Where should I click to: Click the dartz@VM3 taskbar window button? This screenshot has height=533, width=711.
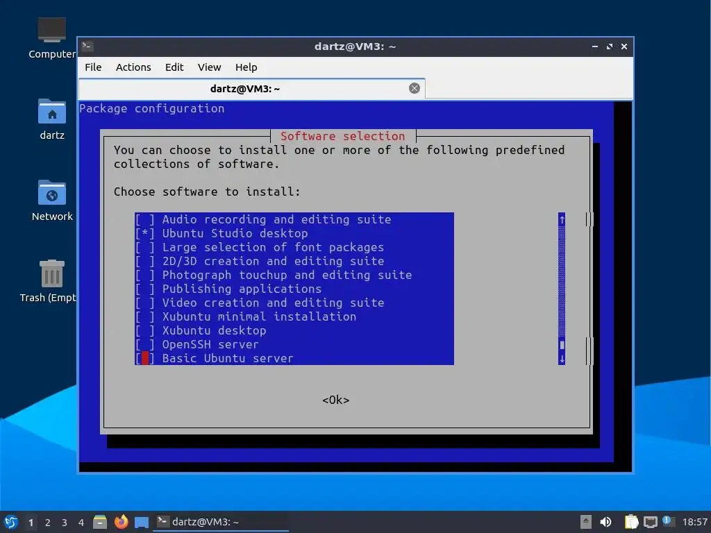pos(220,522)
